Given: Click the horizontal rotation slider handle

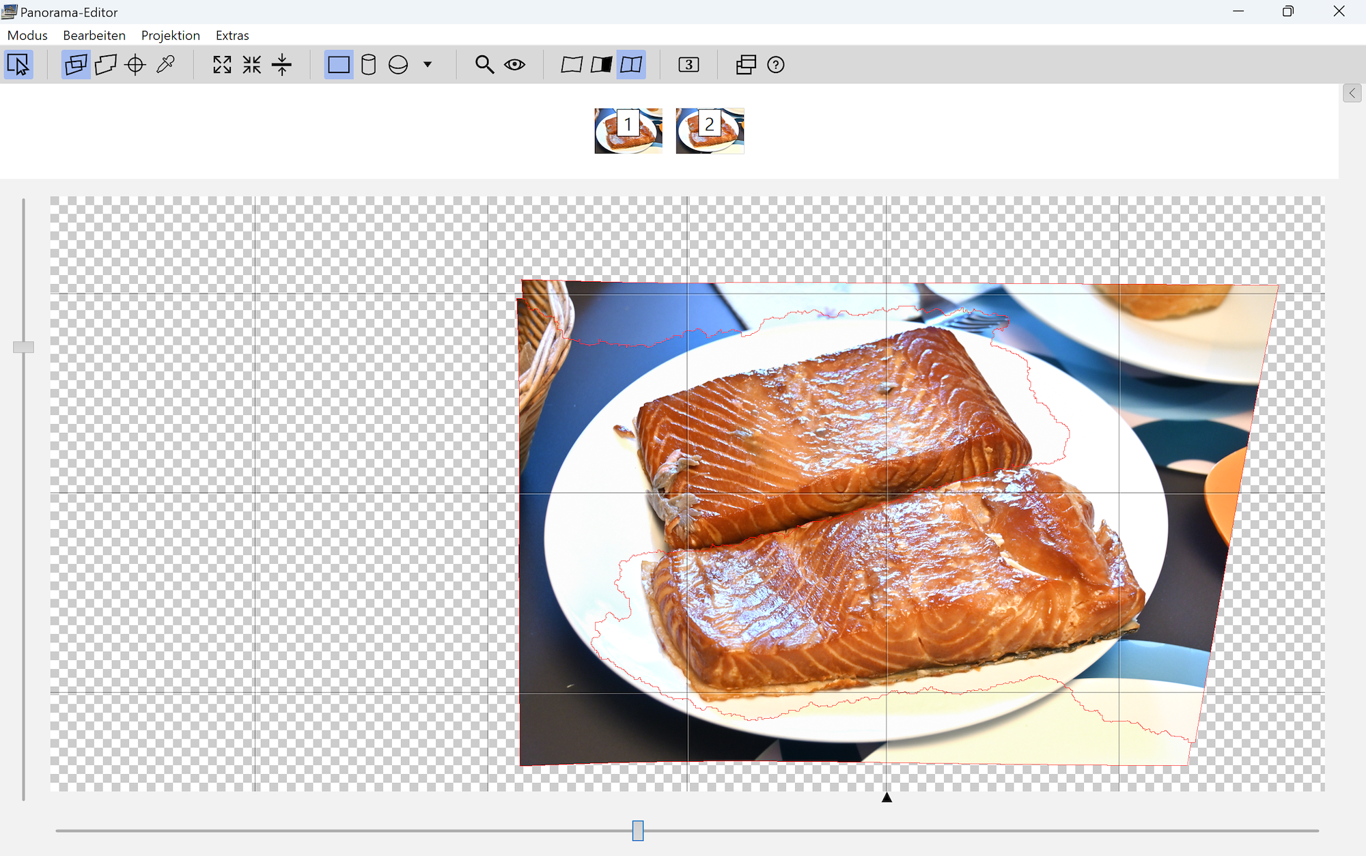Looking at the screenshot, I should click(638, 831).
